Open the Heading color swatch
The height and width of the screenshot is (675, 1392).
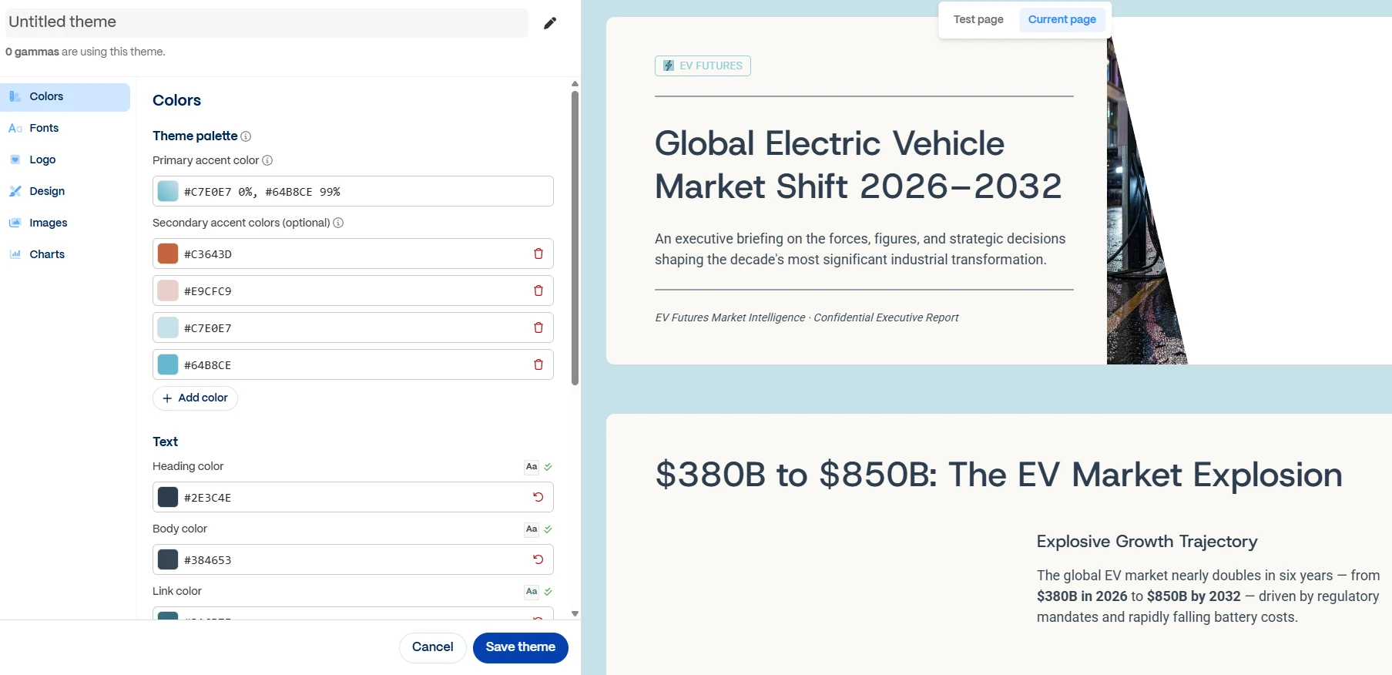point(168,497)
